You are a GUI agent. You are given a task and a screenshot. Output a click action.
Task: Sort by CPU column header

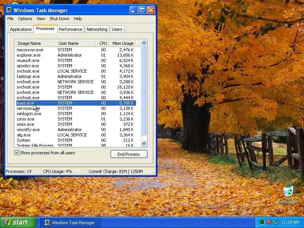point(103,43)
